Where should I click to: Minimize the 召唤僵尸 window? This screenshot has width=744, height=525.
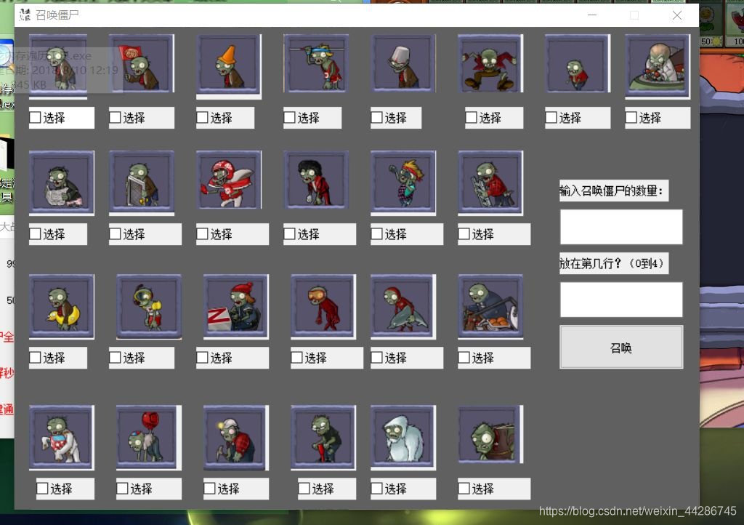point(592,15)
